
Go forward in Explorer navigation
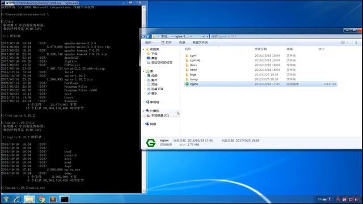147,36
